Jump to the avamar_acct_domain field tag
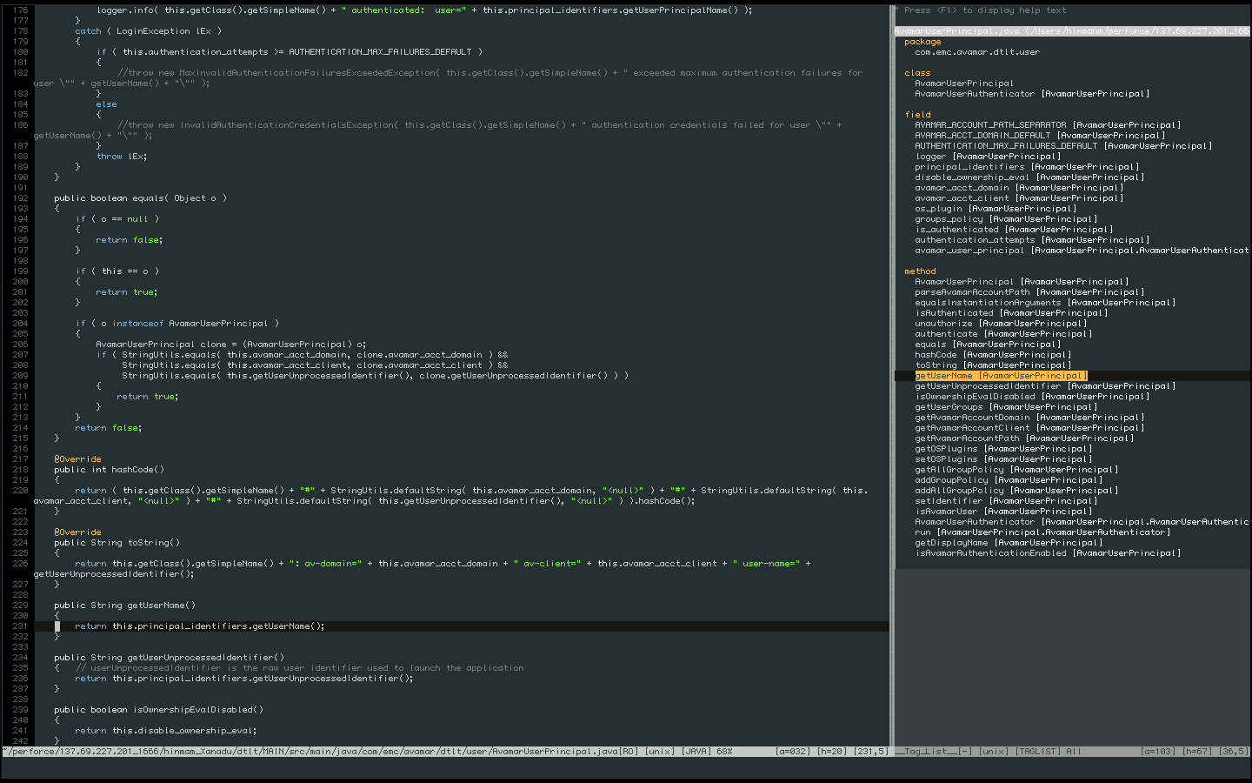The width and height of the screenshot is (1252, 783). [x=1019, y=188]
